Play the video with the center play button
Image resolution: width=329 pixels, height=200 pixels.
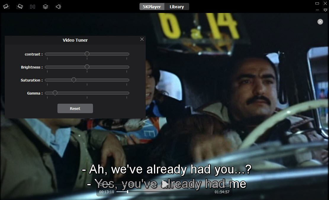pos(165,184)
